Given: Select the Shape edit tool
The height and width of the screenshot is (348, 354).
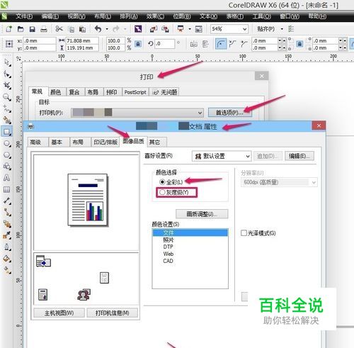Looking at the screenshot, I should click(7, 74).
